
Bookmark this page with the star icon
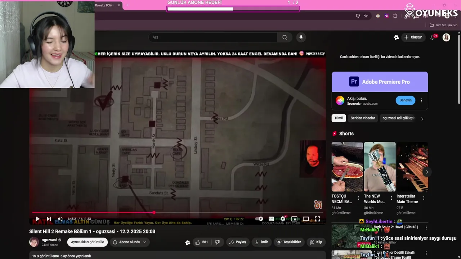[x=366, y=16]
